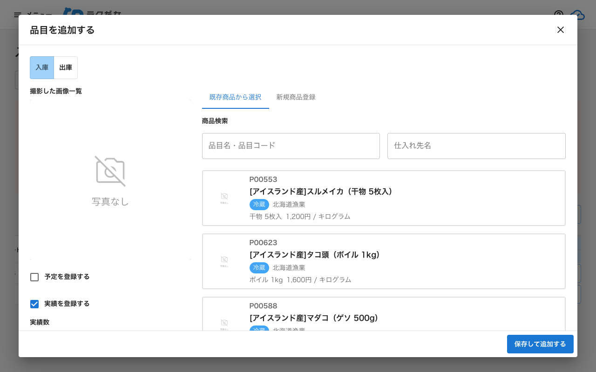Click the text 干物 5枚入 1,200円 / キログラム
596x372 pixels.
pyautogui.click(x=300, y=217)
